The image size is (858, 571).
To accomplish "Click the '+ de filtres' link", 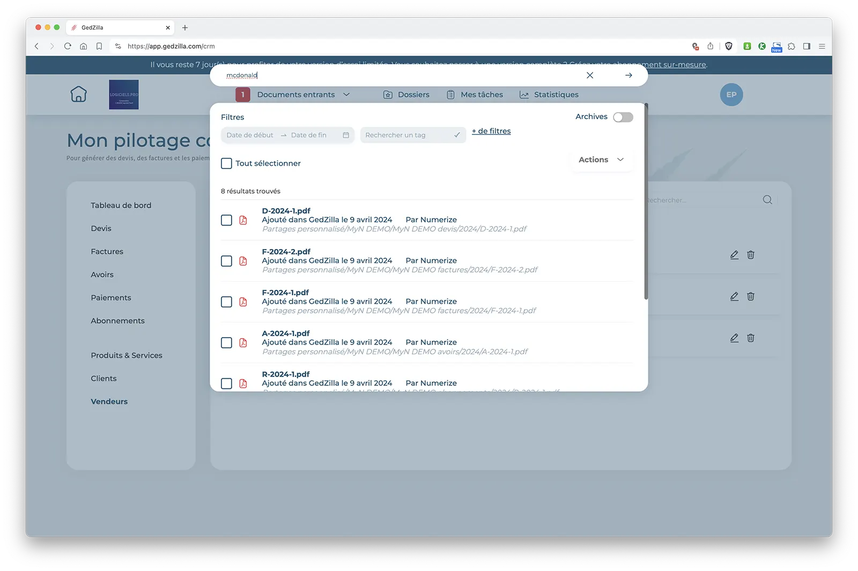I will [491, 131].
